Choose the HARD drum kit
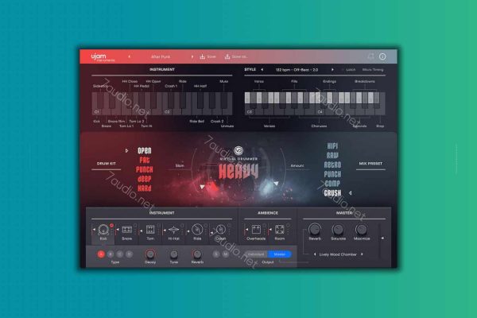 click(145, 188)
